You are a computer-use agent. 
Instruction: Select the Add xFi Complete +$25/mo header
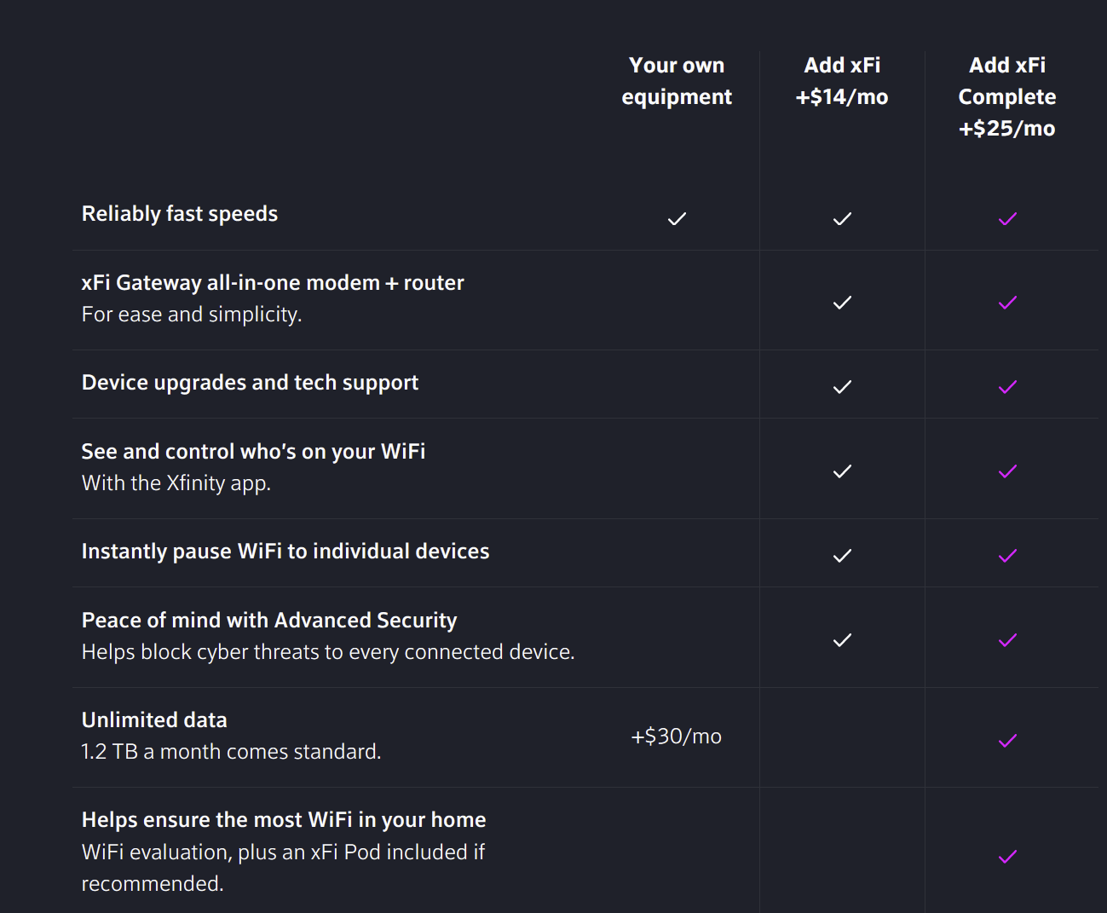(1007, 96)
